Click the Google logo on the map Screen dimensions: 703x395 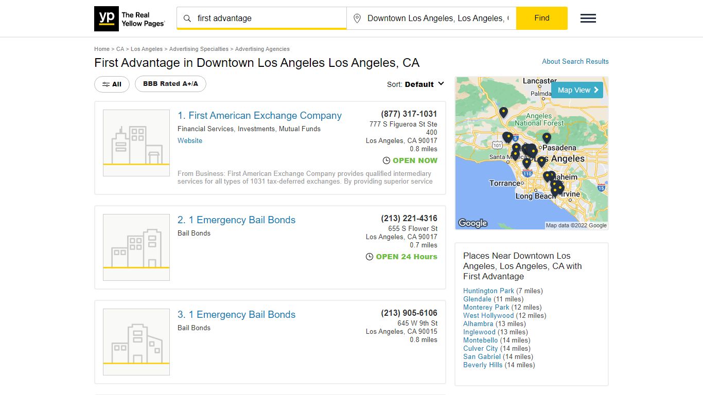tap(472, 223)
